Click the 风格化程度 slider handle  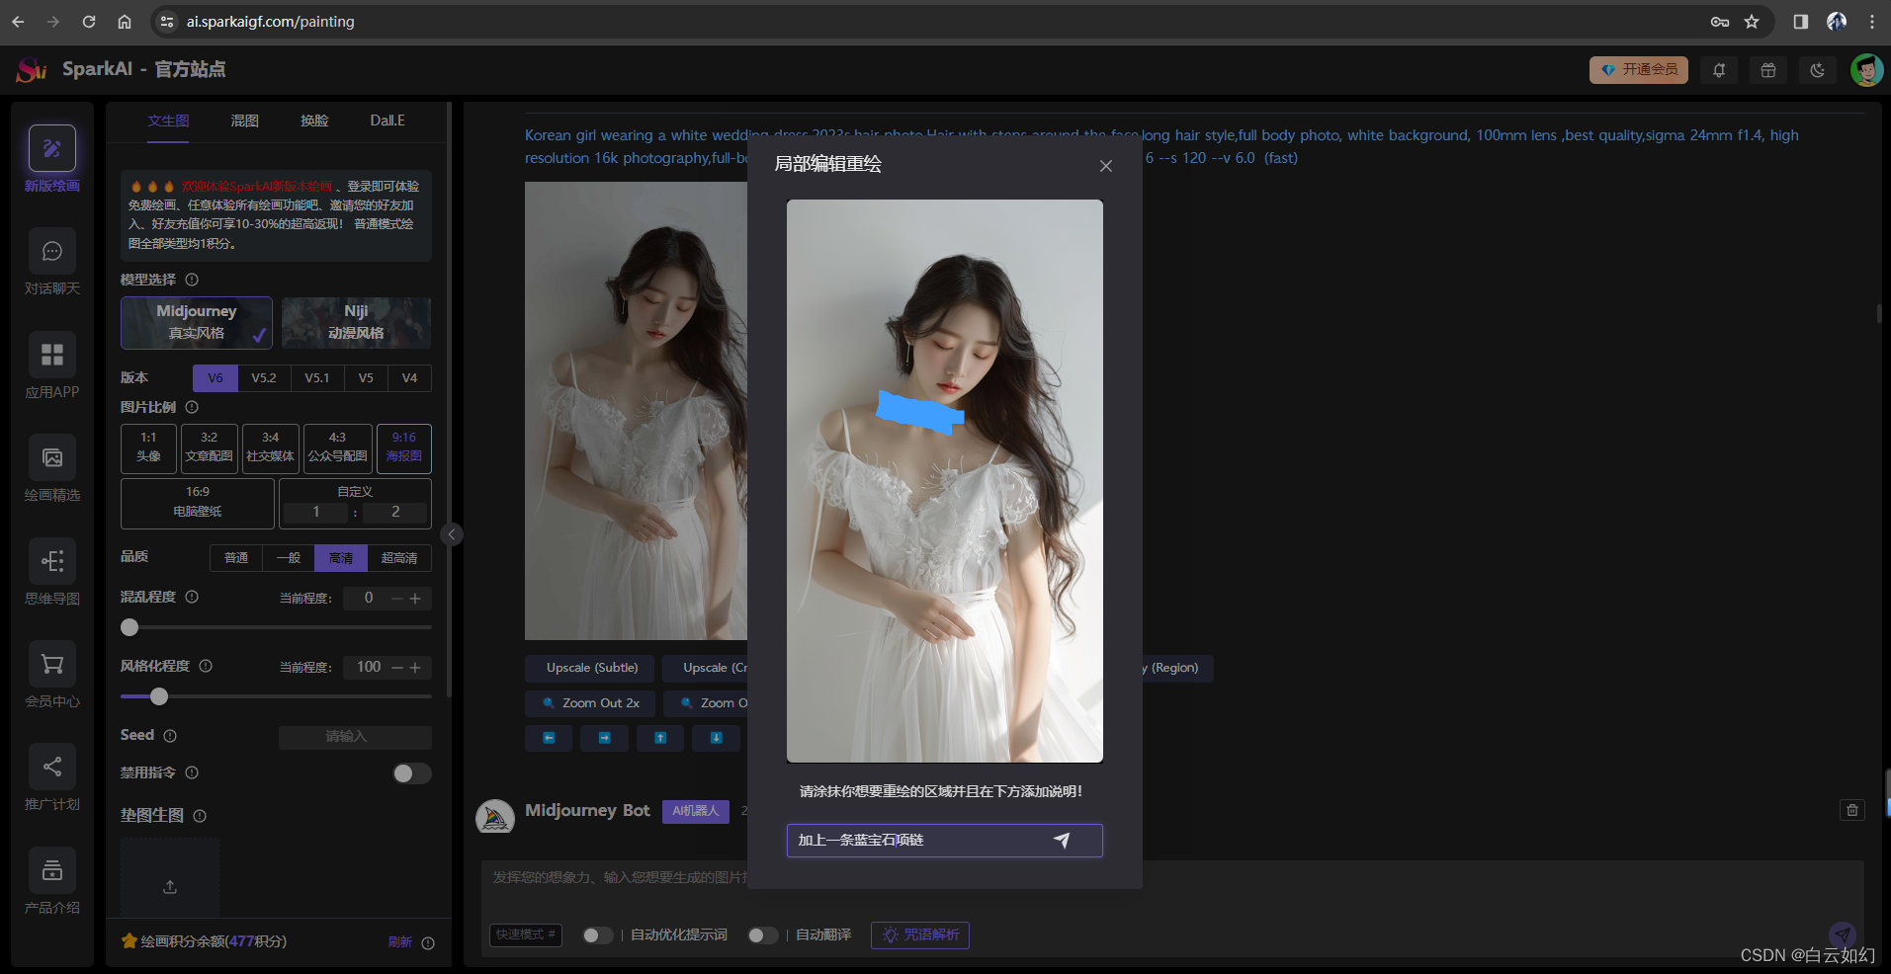[159, 696]
